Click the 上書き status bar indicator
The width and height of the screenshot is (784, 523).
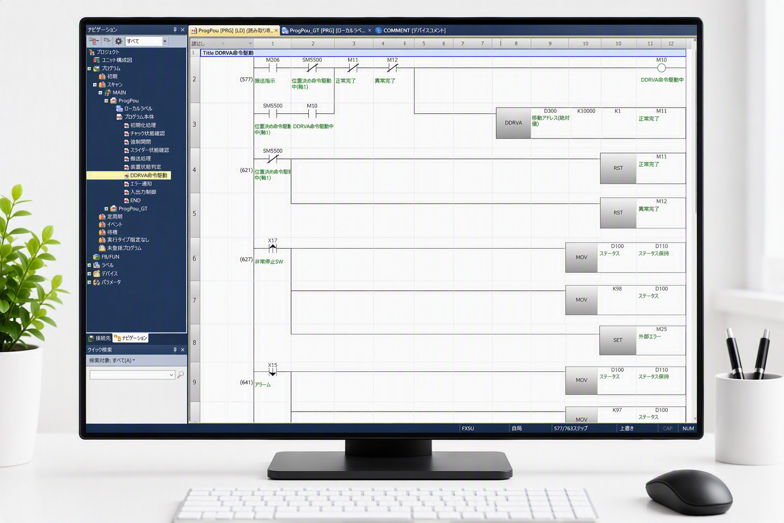tap(627, 429)
